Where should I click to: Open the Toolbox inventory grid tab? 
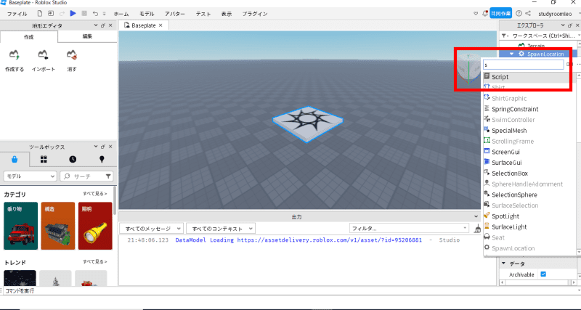(44, 159)
